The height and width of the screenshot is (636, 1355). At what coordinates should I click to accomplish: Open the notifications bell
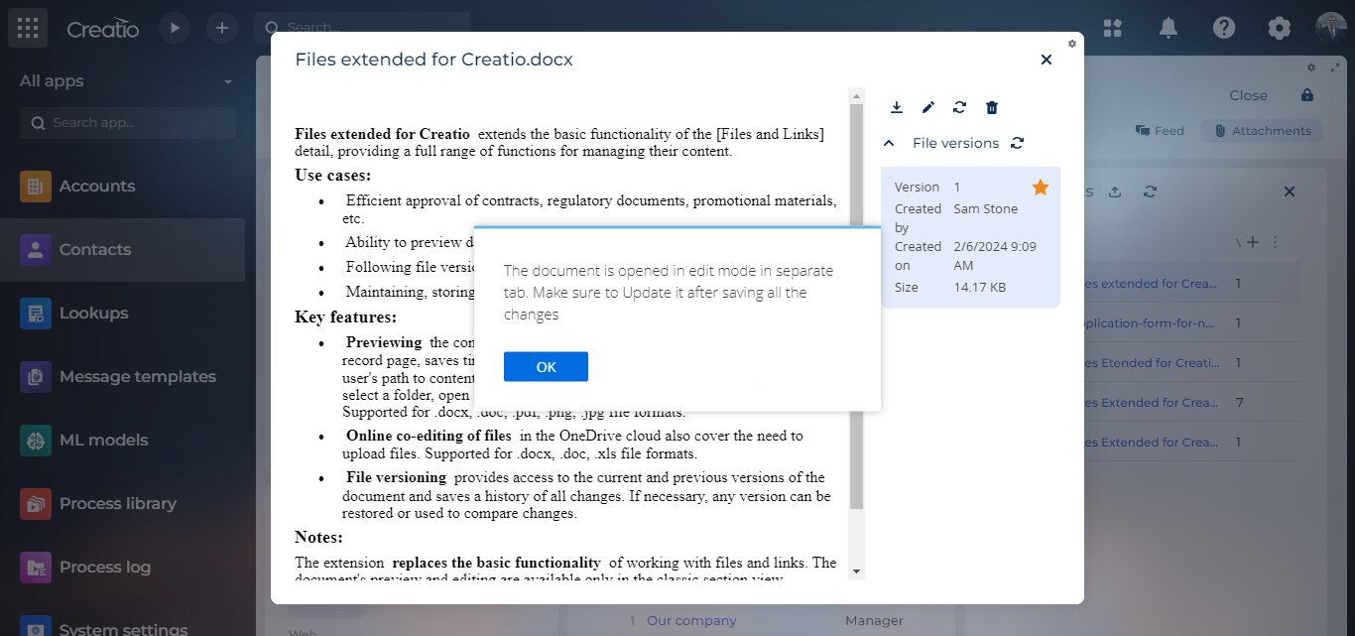click(1168, 28)
